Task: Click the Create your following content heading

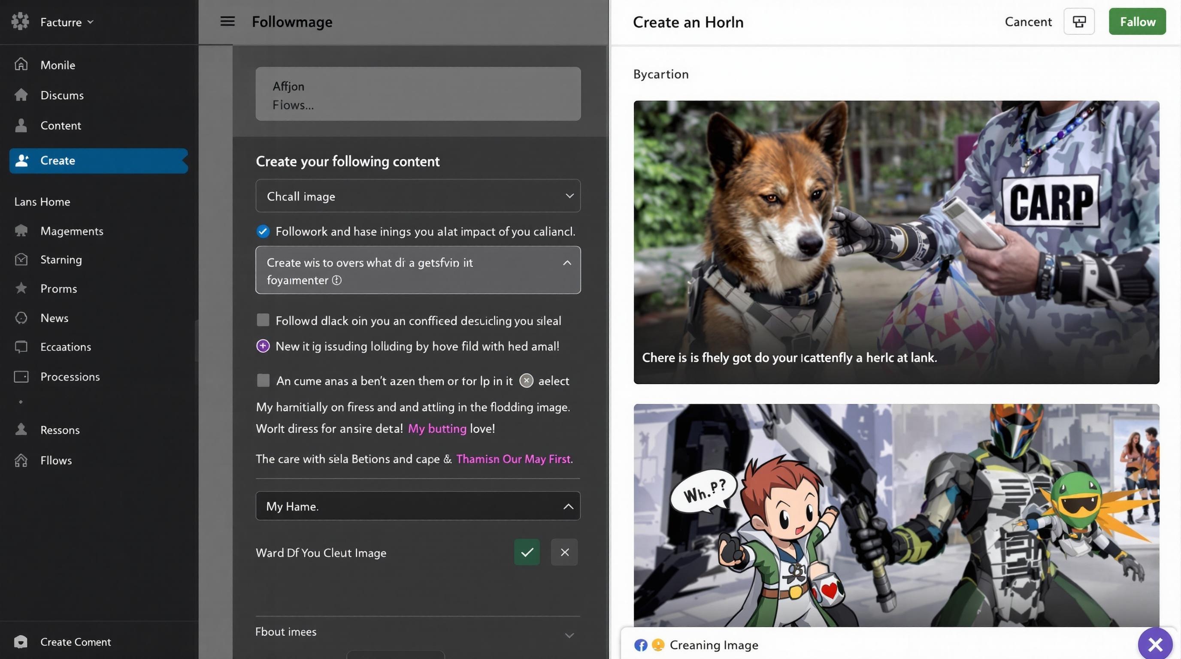Action: point(348,161)
